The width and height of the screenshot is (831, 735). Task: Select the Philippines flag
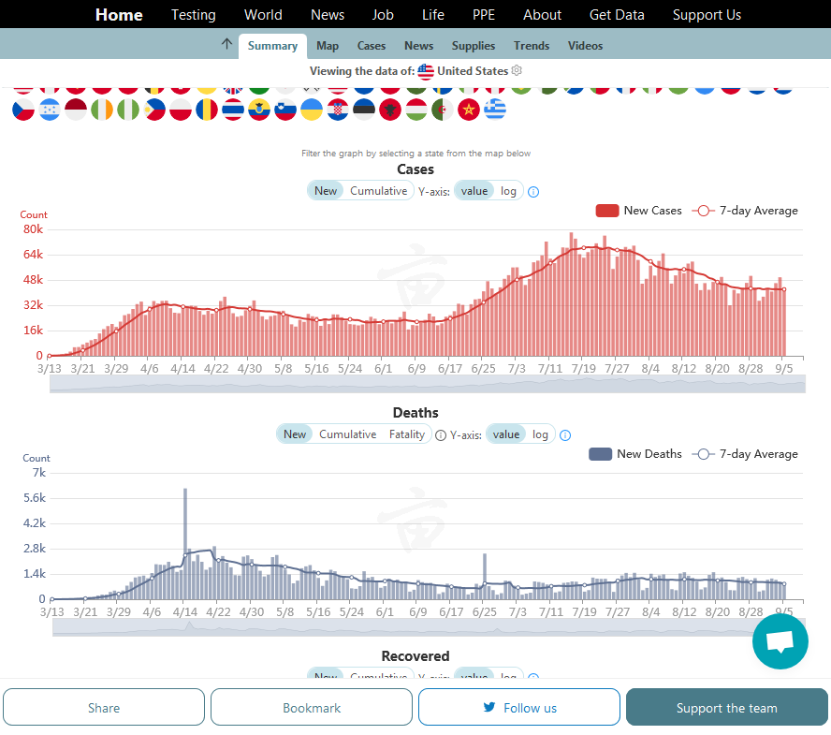point(154,110)
